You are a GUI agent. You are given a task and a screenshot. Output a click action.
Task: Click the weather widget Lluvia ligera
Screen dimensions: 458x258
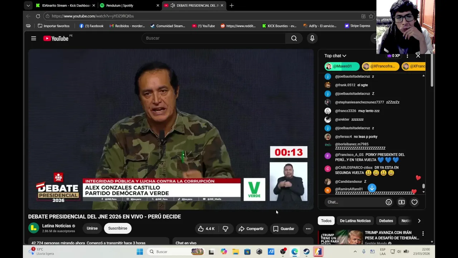[x=42, y=252]
